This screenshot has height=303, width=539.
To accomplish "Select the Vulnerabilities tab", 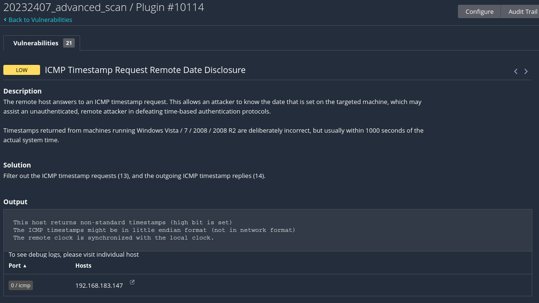I will 36,43.
